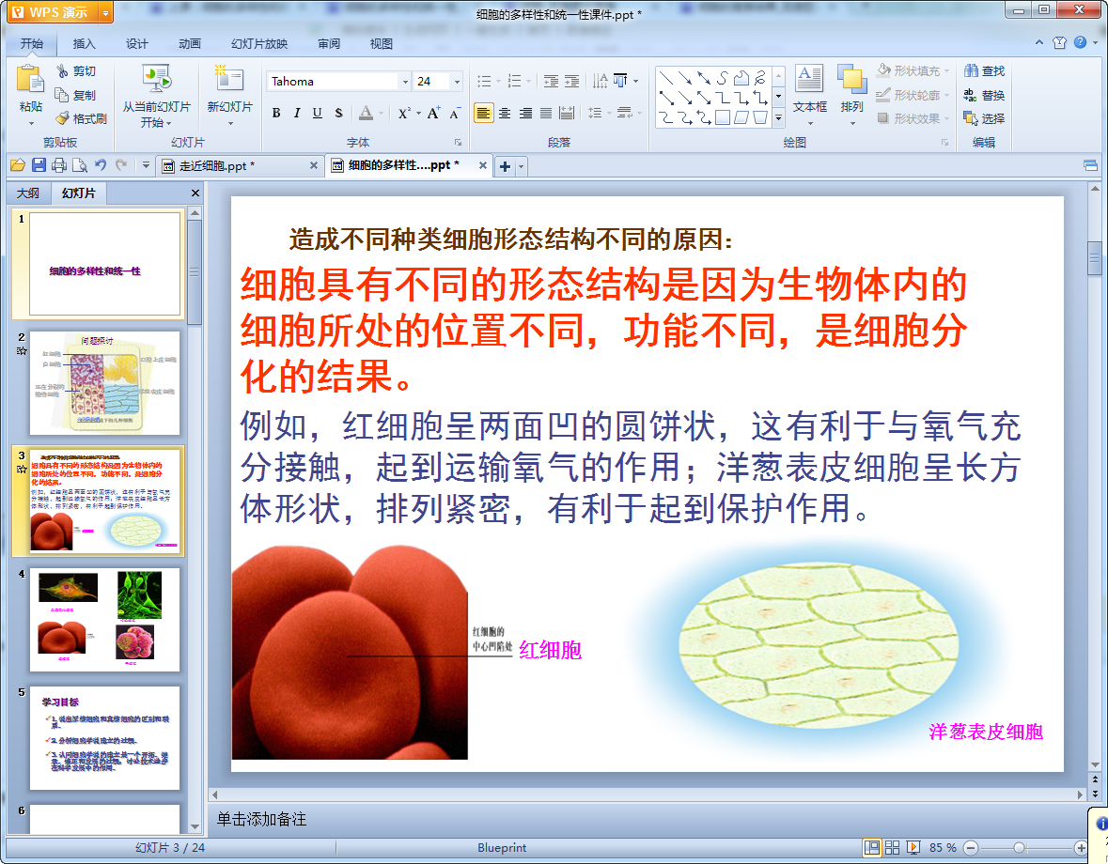Decrease font size with A- icon

[x=455, y=113]
